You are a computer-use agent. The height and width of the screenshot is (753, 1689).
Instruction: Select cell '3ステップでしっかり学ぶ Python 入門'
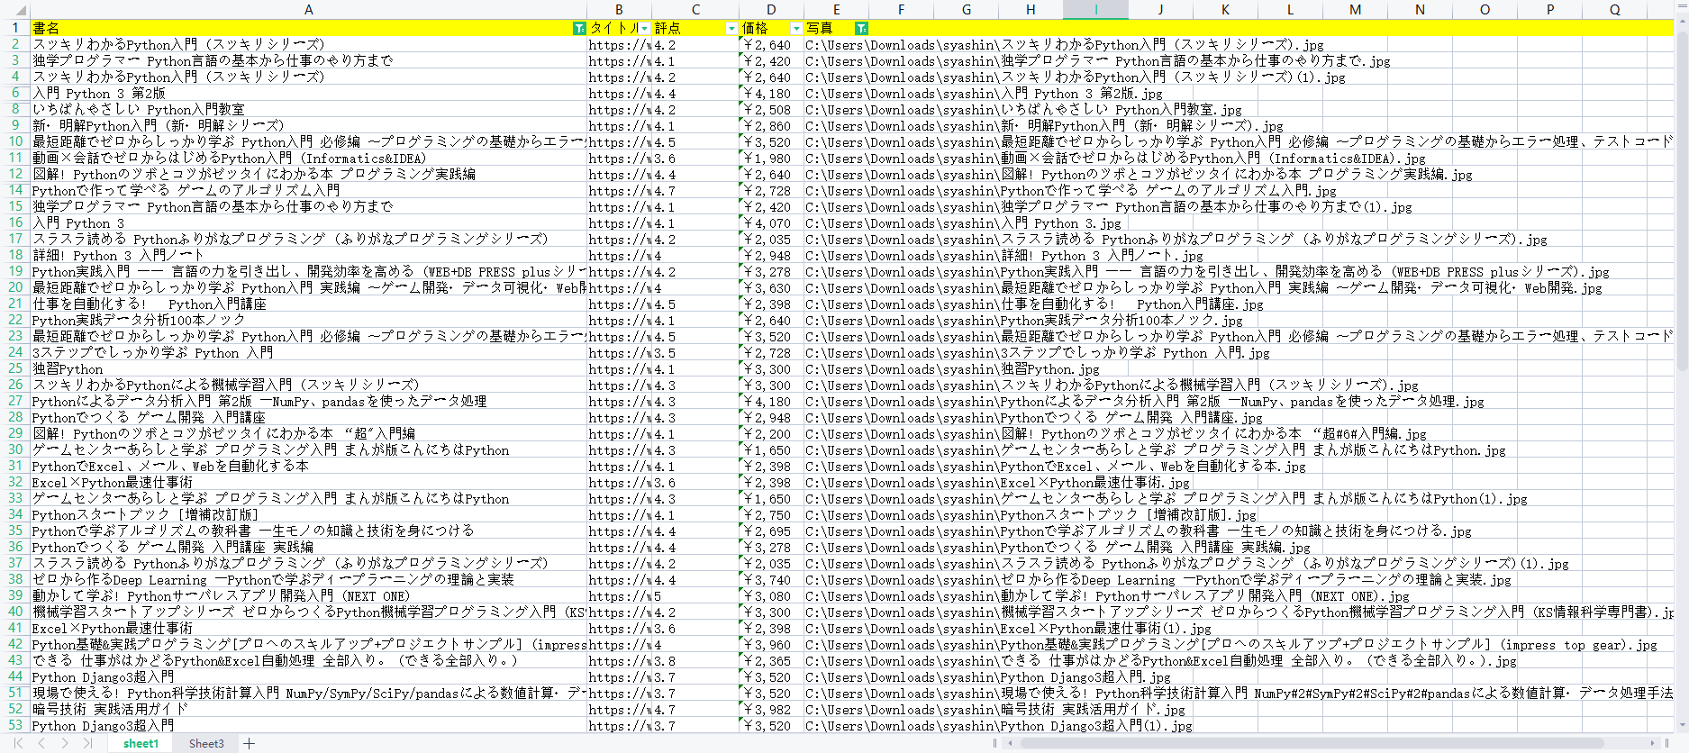[x=309, y=352]
